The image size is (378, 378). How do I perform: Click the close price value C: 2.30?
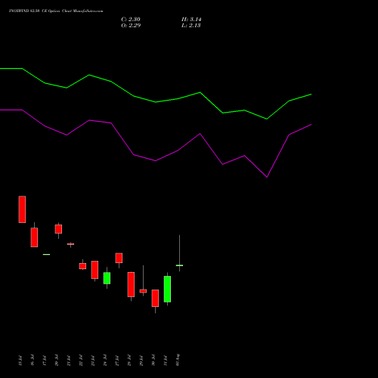pos(131,20)
